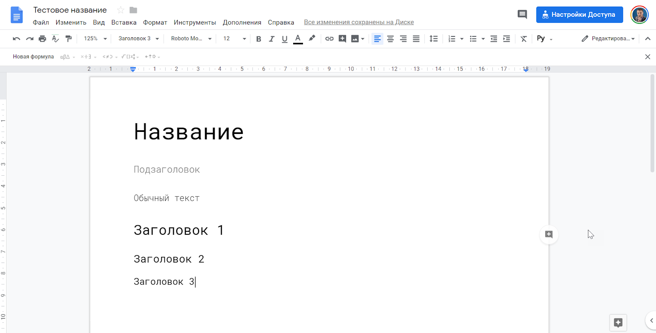Open the Редактирова... mode dropdown
656x333 pixels.
click(608, 39)
